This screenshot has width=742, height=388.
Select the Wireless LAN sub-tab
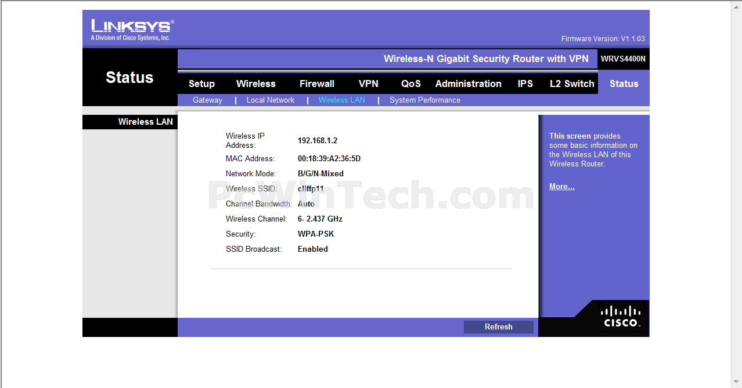tap(342, 100)
